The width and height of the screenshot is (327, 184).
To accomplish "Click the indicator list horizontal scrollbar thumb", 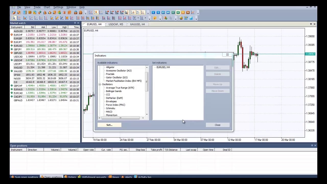I will pyautogui.click(x=121, y=118).
